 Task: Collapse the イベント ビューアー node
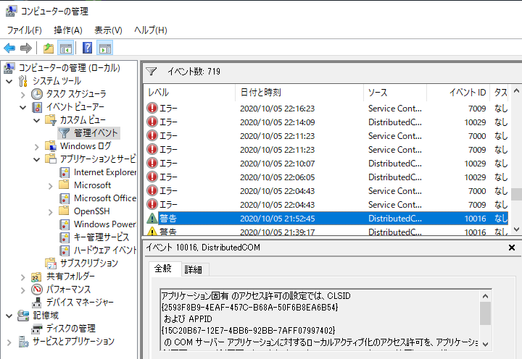pos(22,107)
